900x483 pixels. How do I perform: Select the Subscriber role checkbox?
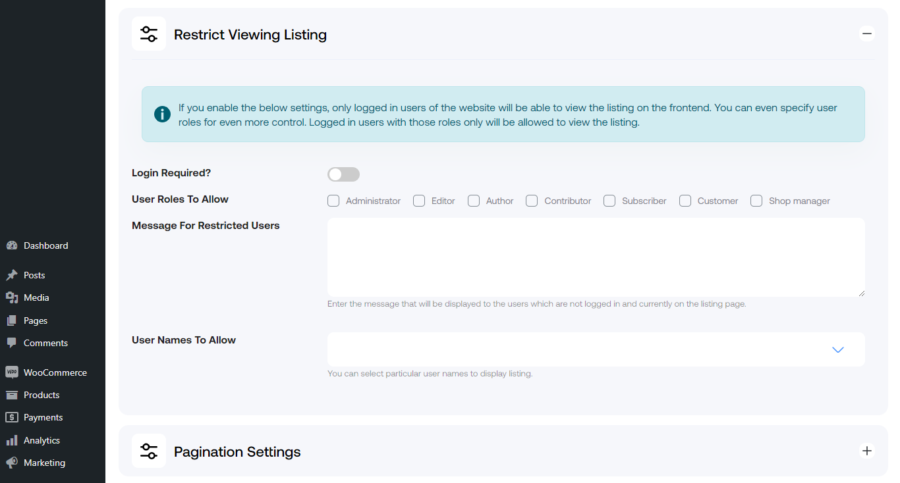tap(609, 201)
